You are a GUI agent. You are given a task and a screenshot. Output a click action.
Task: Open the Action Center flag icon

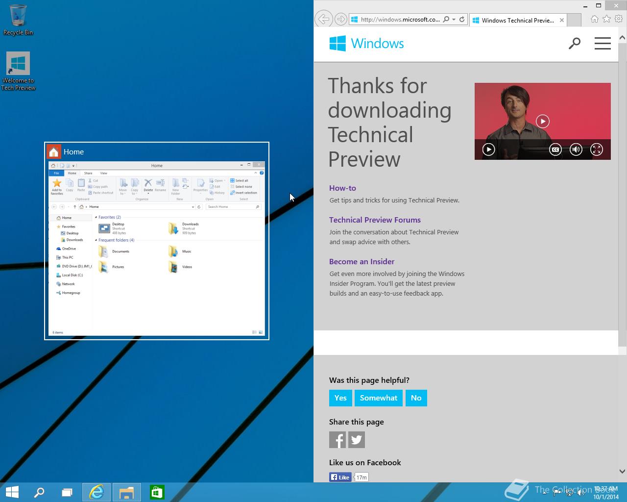tap(556, 493)
